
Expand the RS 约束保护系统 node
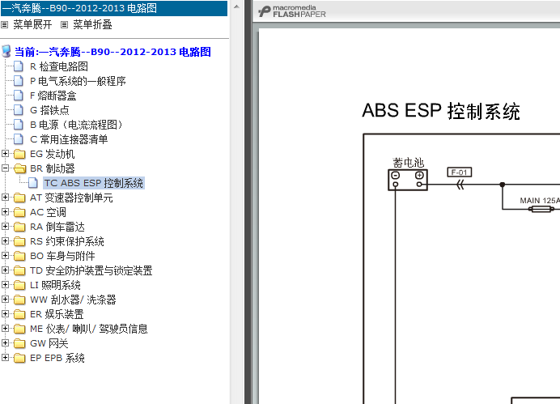5,240
